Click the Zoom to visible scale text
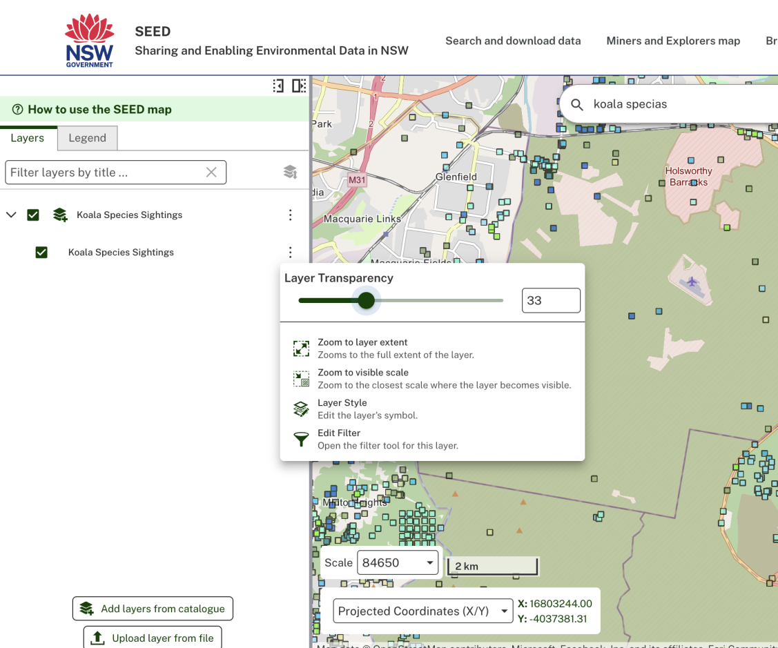Image resolution: width=778 pixels, height=648 pixels. point(363,373)
